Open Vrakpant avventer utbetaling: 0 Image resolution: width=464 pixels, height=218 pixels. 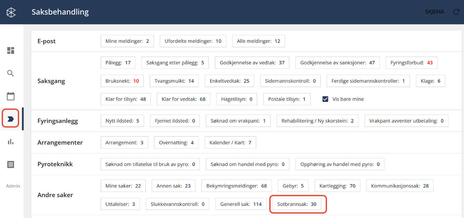(x=407, y=121)
